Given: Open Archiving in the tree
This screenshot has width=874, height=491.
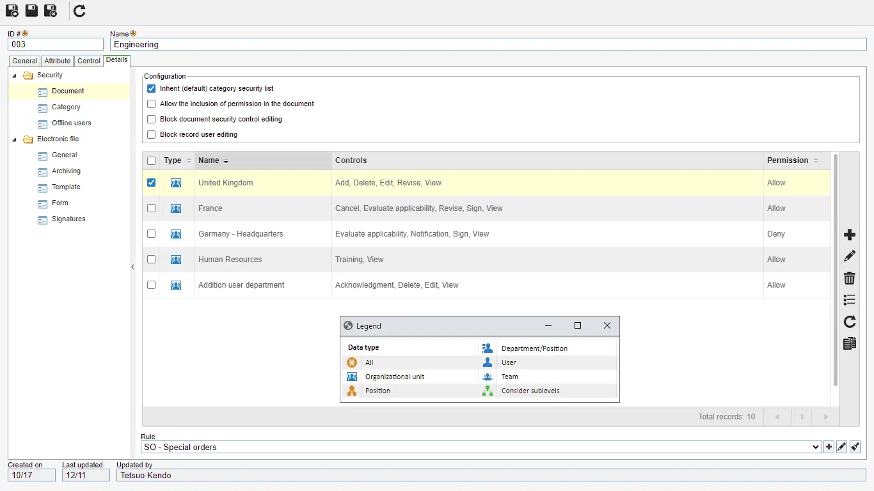Looking at the screenshot, I should (66, 171).
